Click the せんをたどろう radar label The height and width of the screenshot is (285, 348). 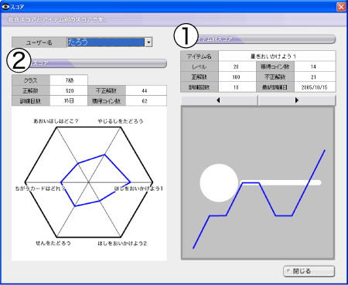point(53,243)
